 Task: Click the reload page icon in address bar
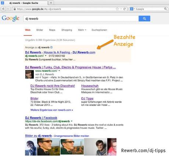tap(125, 9)
